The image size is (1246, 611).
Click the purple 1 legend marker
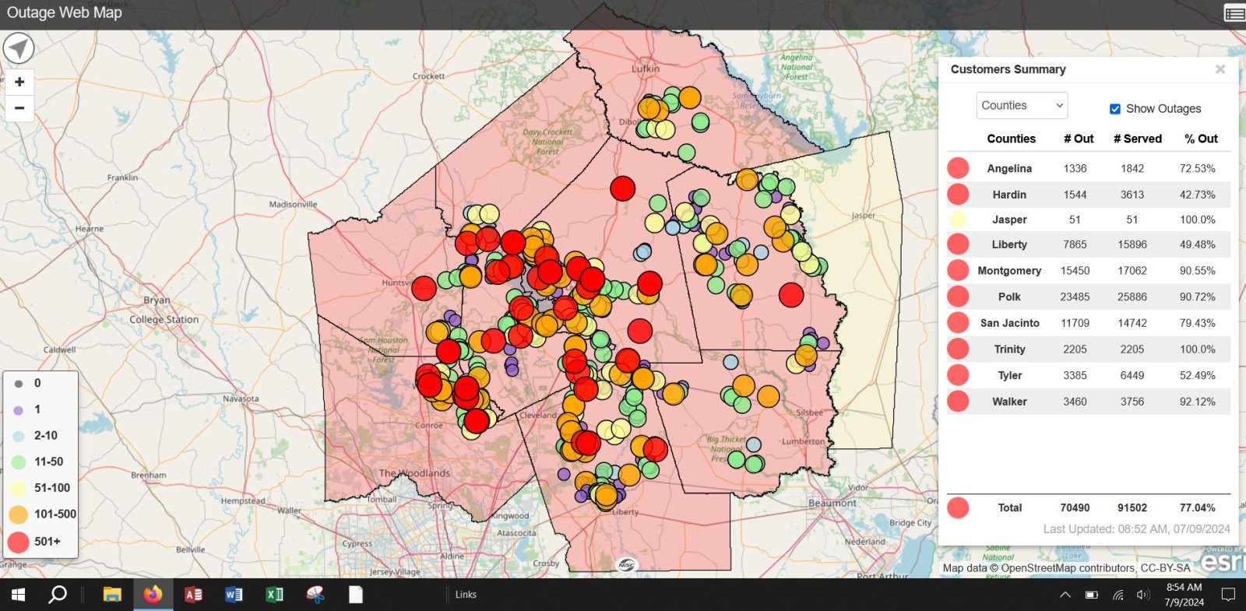pyautogui.click(x=19, y=410)
